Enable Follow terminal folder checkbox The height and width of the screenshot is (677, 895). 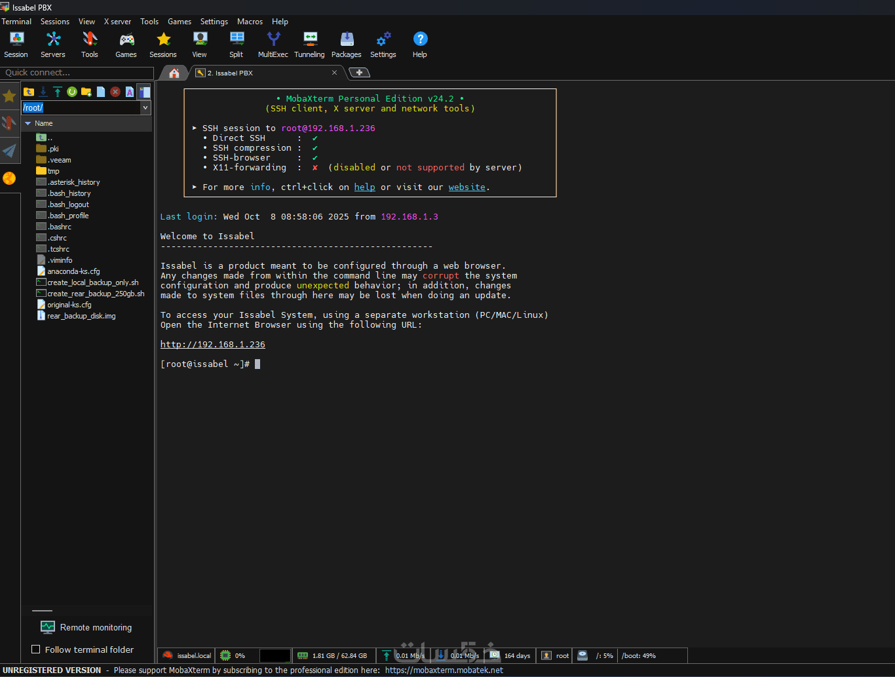click(36, 649)
